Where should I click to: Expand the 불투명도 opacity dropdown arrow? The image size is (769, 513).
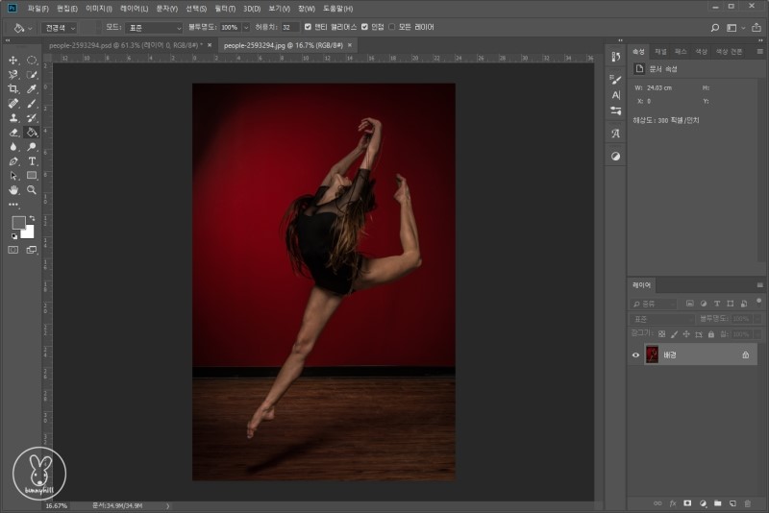pyautogui.click(x=246, y=27)
